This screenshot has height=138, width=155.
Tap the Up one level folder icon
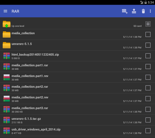[x=7, y=24]
